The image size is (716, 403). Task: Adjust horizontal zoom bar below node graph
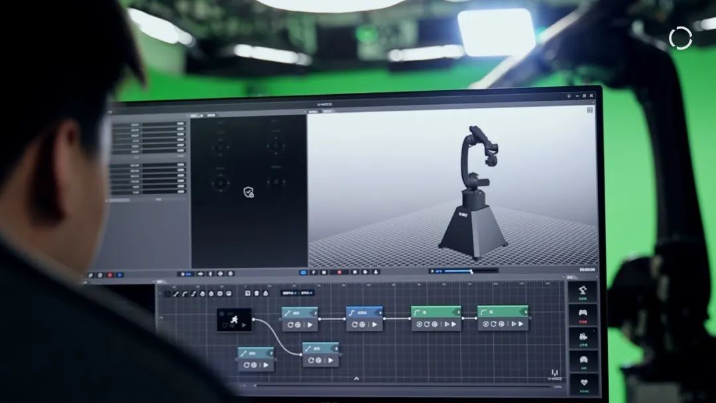point(402,386)
